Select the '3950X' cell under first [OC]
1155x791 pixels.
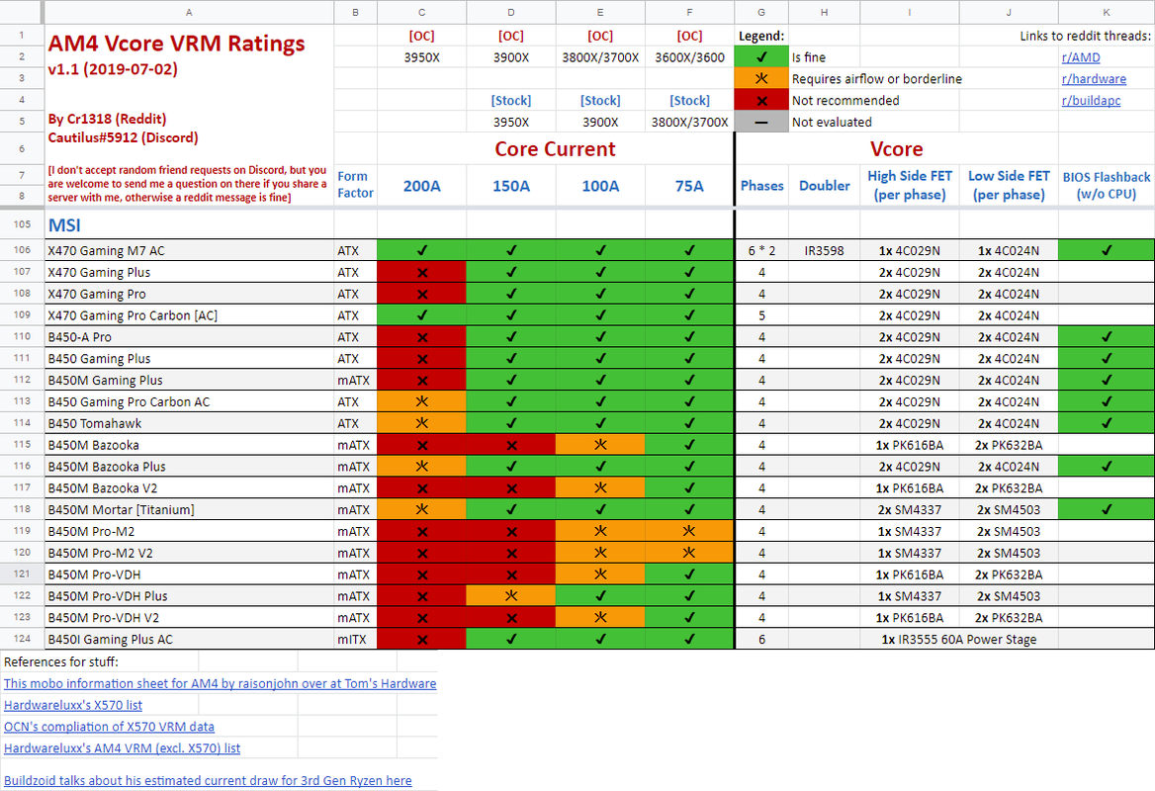click(x=421, y=57)
